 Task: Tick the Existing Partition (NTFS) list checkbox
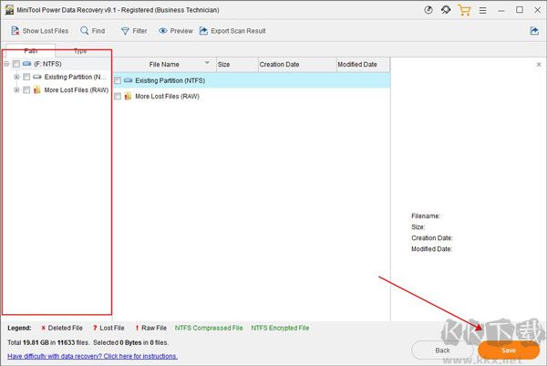click(x=118, y=80)
